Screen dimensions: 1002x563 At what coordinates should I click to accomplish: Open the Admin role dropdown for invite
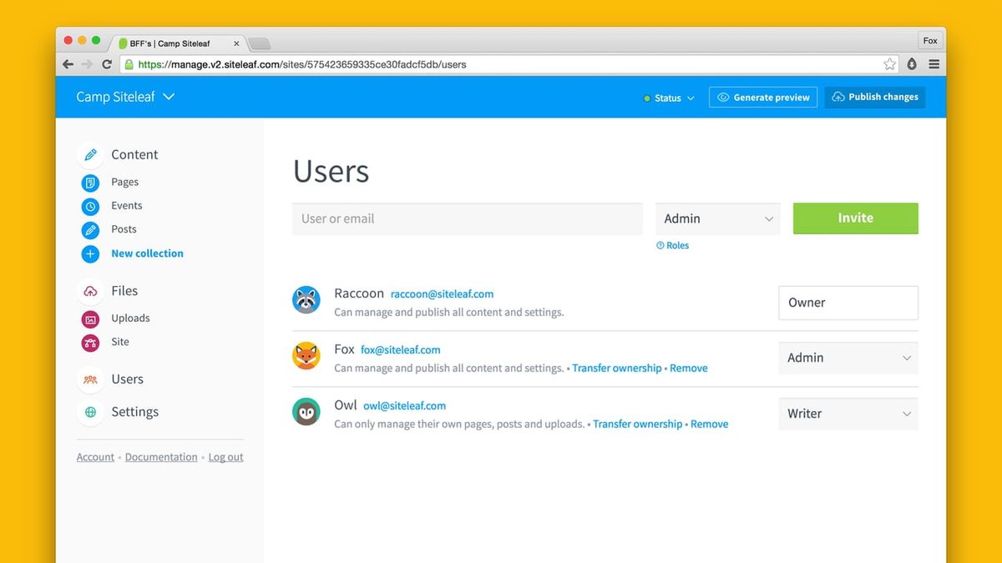tap(718, 219)
